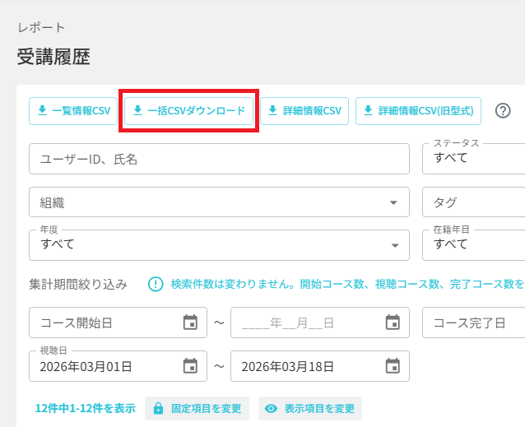Click the 受講履歴 page heading
This screenshot has height=427, width=525.
[53, 57]
